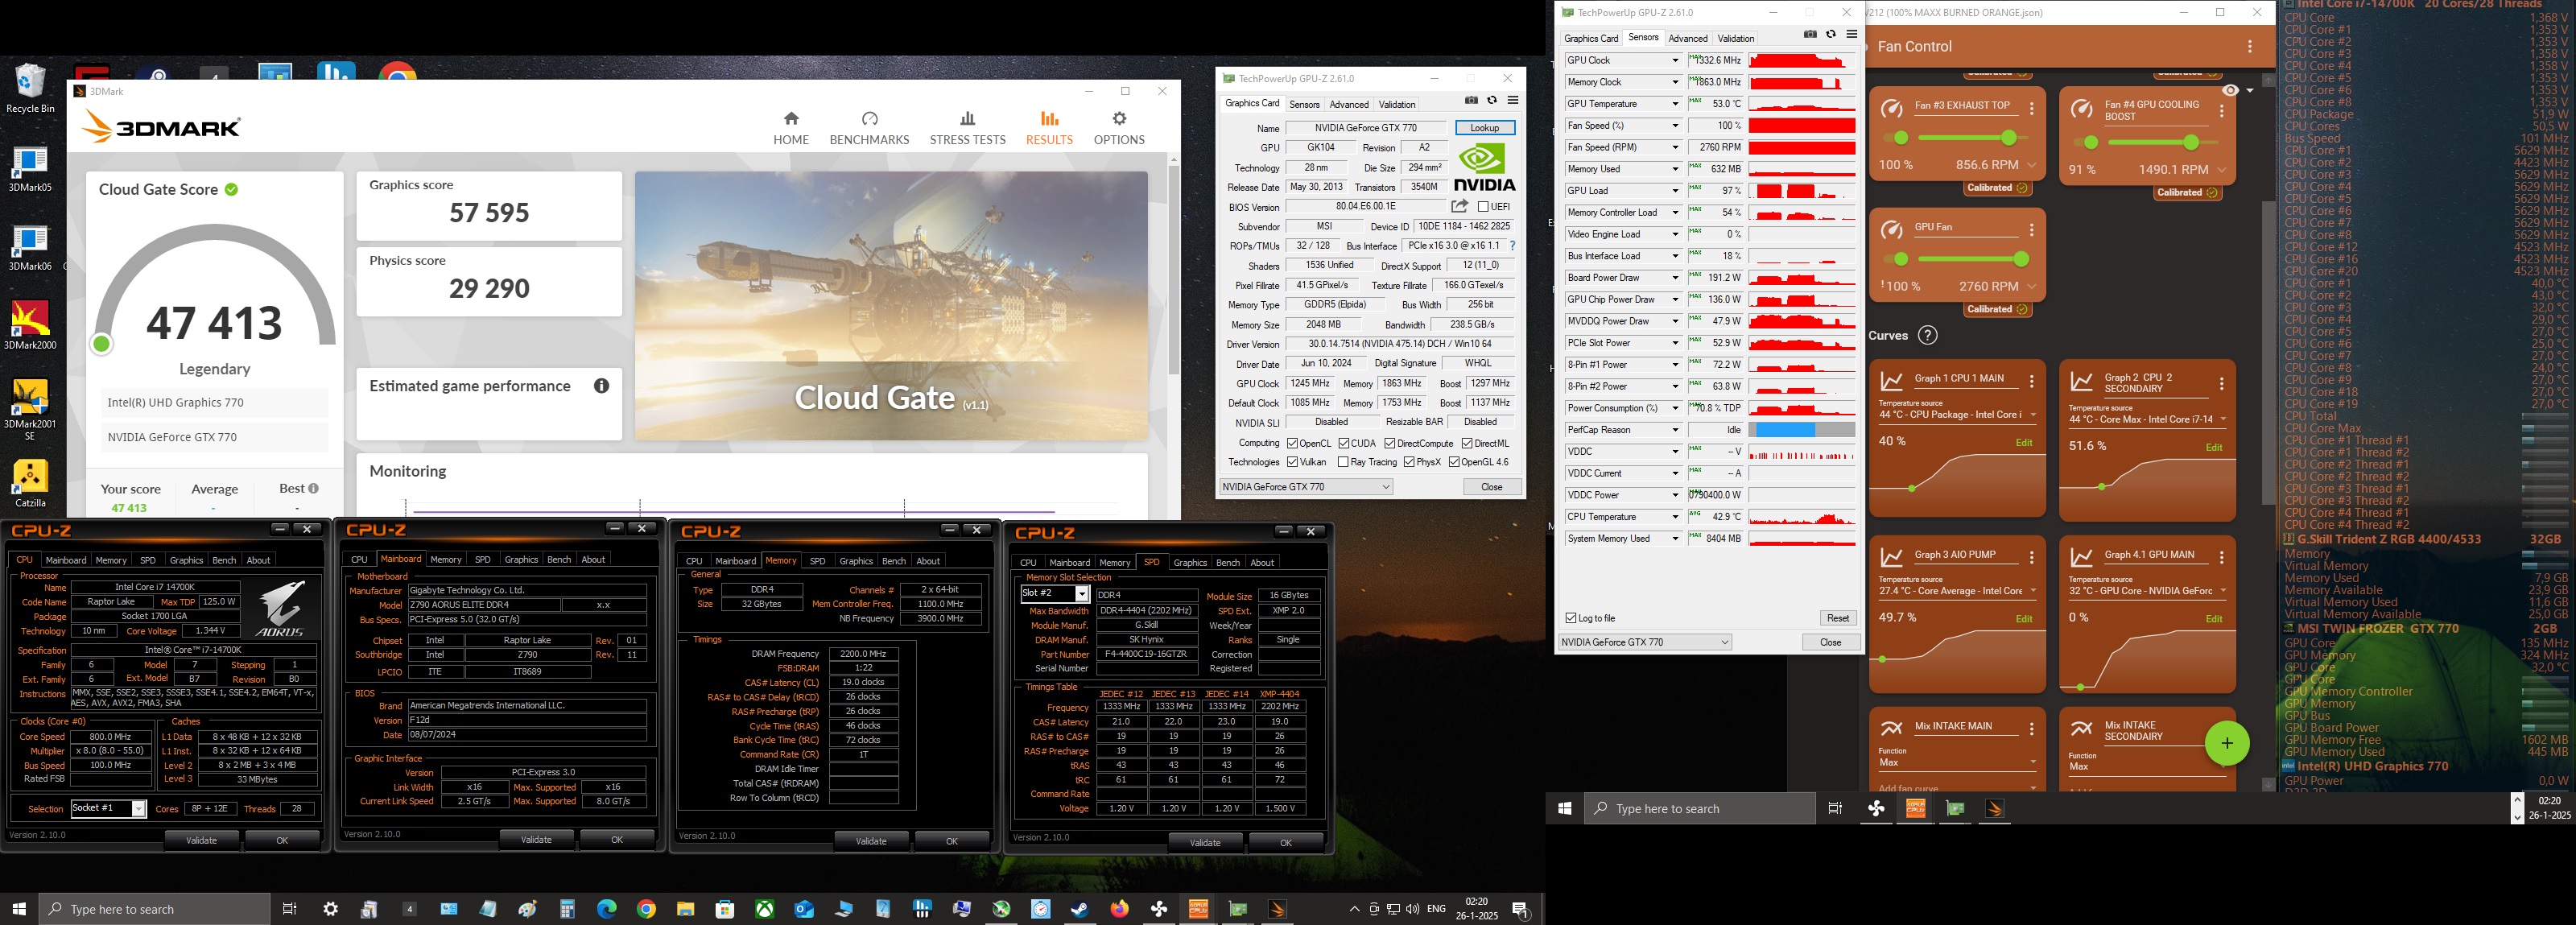Toggle Vulkan checkbox in GPU-Z
2576x925 pixels.
click(x=1292, y=462)
